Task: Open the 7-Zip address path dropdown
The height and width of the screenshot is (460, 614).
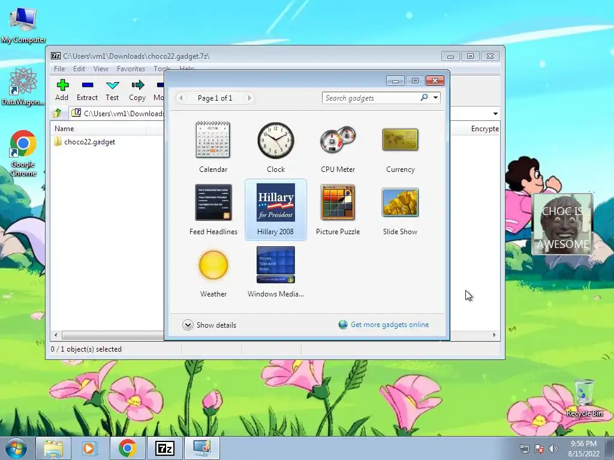Action: 495,113
